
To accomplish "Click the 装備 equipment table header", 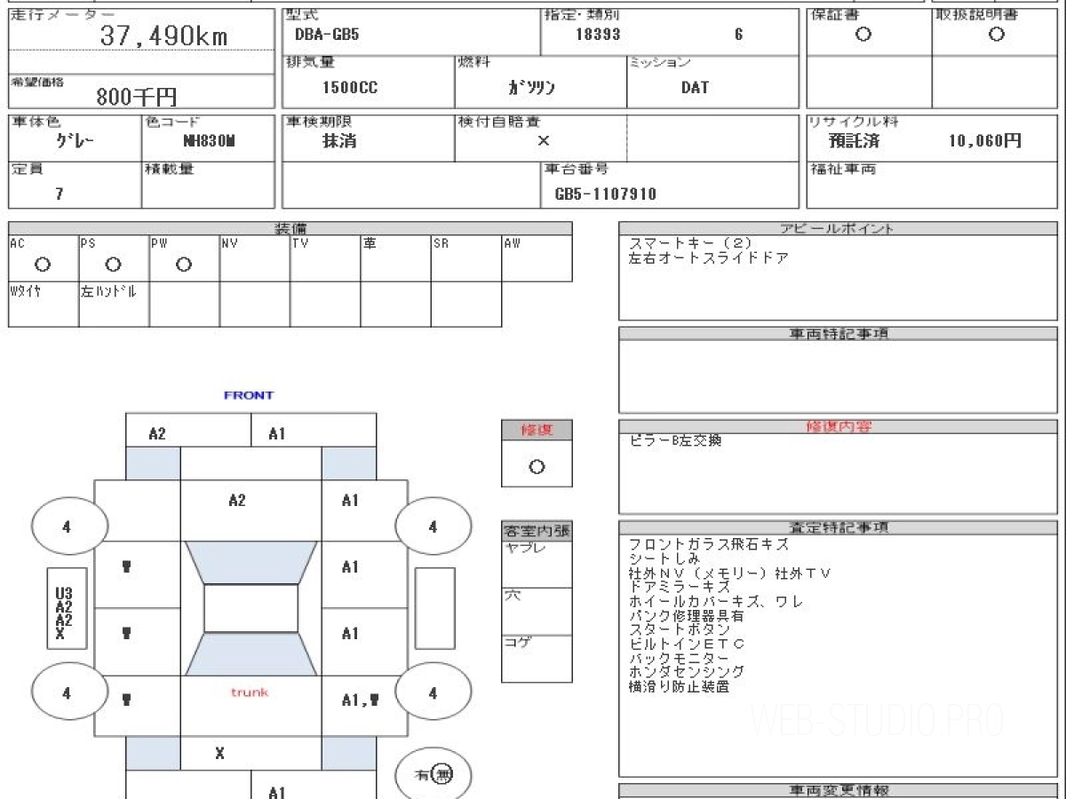I will 290,228.
